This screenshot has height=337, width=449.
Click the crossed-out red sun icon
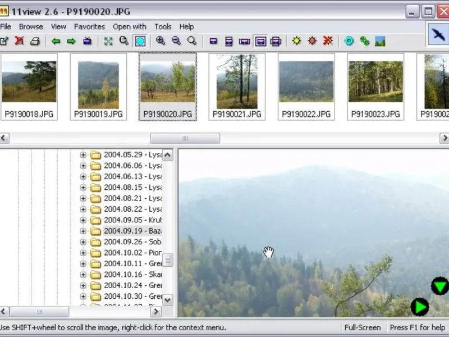click(328, 41)
